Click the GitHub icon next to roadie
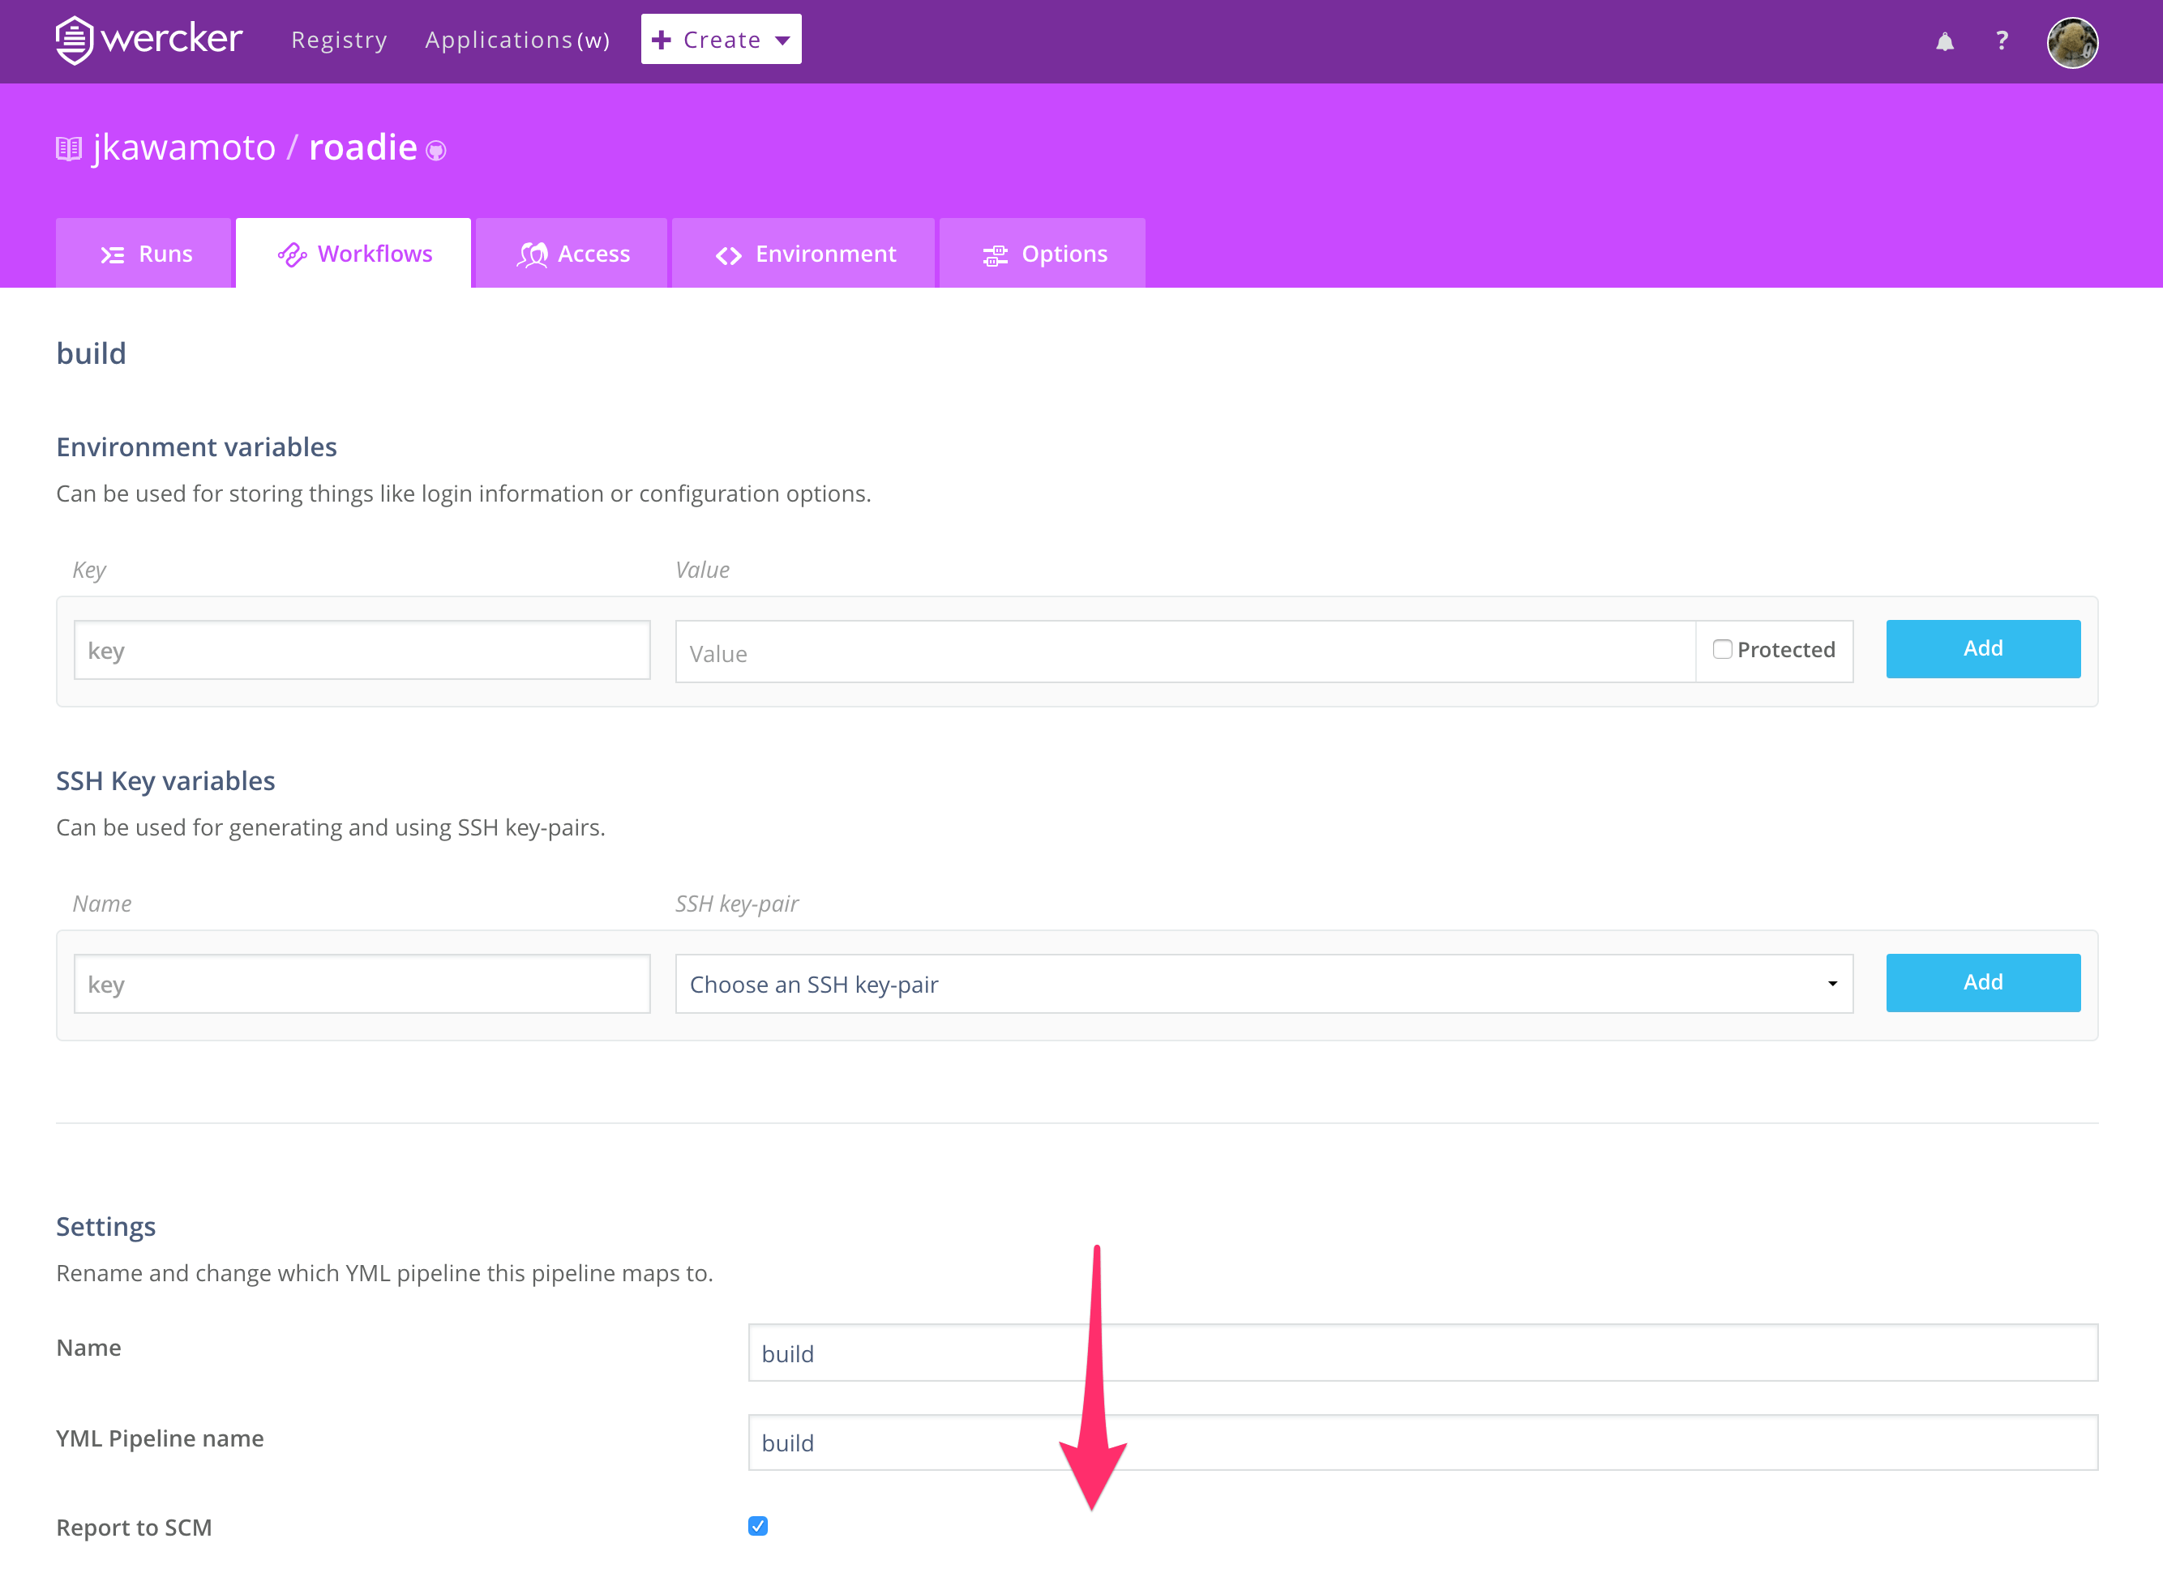 [436, 151]
